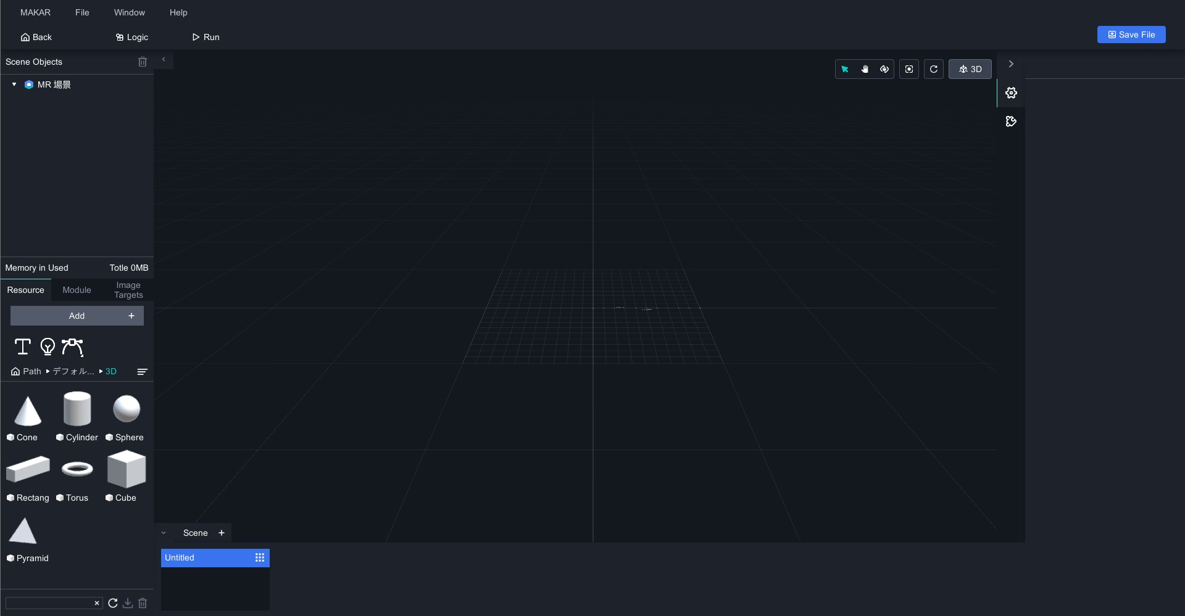Switch to the Module tab
This screenshot has width=1185, height=616.
77,290
